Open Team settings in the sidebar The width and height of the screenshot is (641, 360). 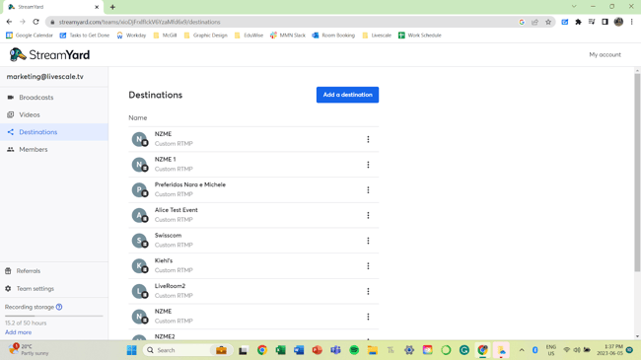coord(54,288)
